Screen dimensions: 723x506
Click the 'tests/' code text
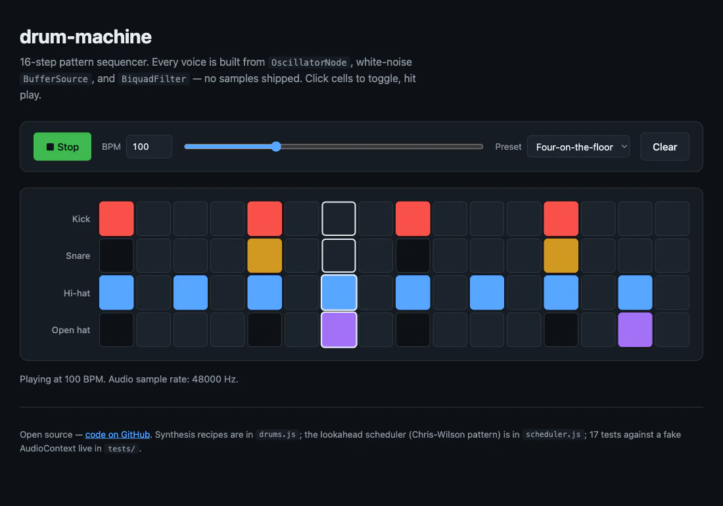click(122, 448)
